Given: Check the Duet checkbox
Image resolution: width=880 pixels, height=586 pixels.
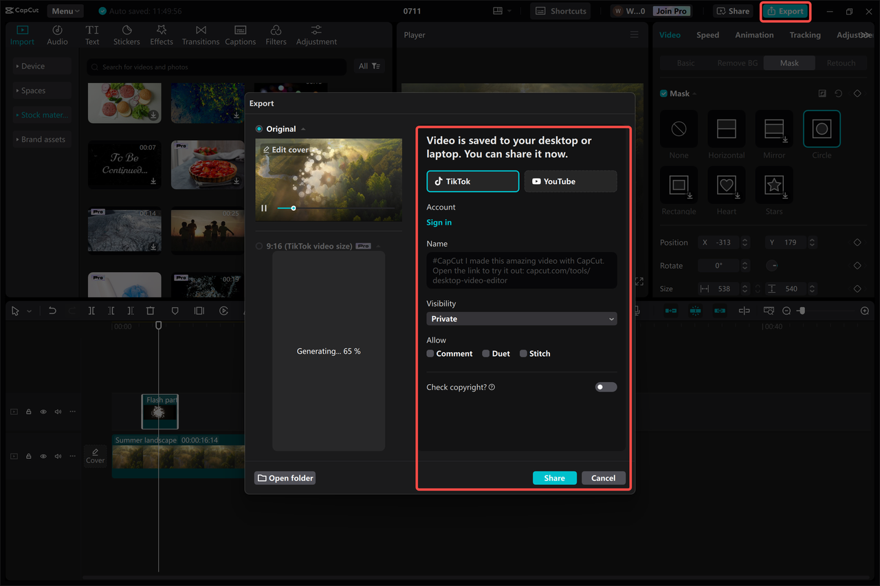Looking at the screenshot, I should pos(485,354).
